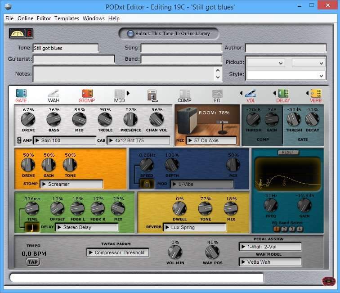Open the Style dropdown
This screenshot has width=340, height=293.
tap(286, 75)
